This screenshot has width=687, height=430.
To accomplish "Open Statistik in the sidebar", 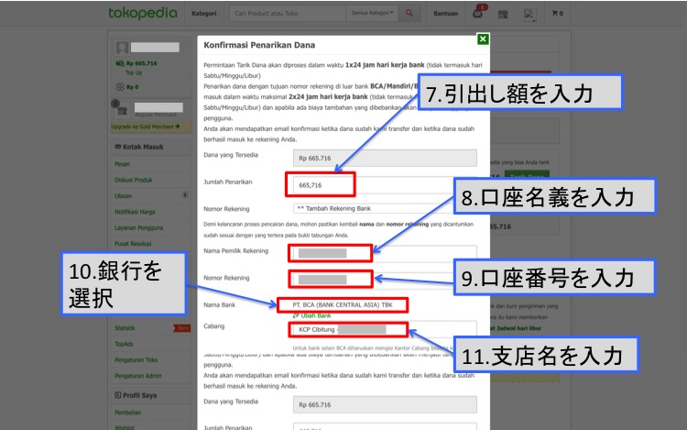I will (x=125, y=328).
